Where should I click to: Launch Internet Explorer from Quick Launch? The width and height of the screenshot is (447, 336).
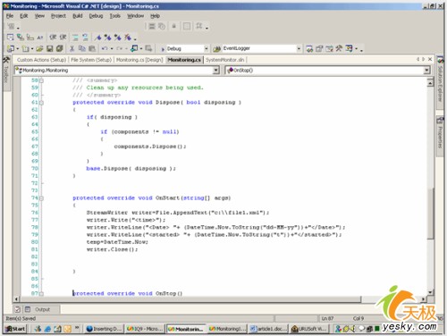[x=47, y=329]
